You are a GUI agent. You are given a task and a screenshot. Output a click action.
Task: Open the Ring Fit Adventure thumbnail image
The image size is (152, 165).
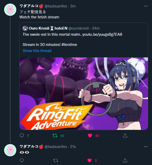(84, 94)
